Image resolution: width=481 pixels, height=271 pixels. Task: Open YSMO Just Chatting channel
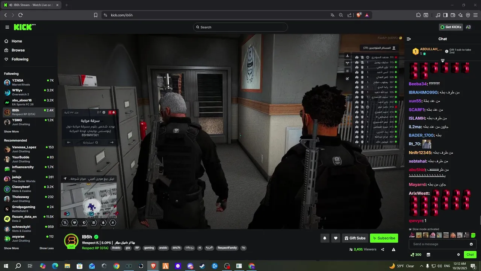[29, 122]
